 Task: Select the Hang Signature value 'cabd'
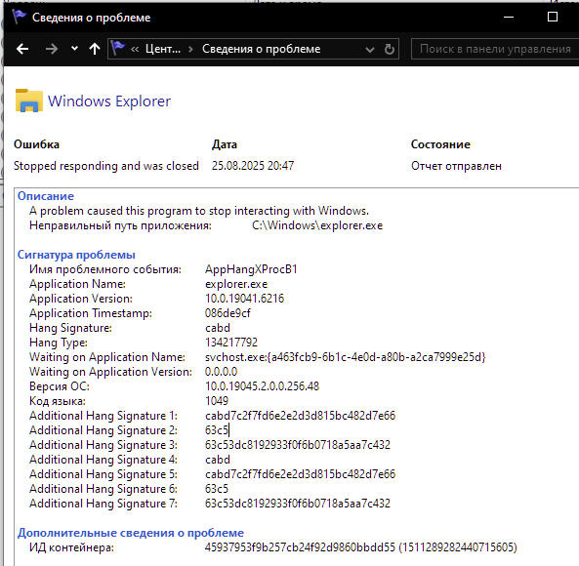coord(218,328)
